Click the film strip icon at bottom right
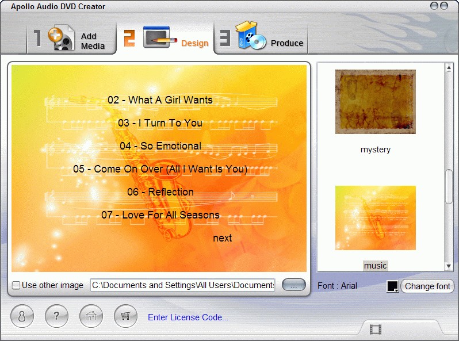The image size is (459, 341). (376, 329)
